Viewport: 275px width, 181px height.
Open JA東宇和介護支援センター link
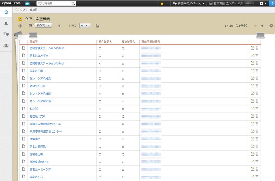[46, 131]
